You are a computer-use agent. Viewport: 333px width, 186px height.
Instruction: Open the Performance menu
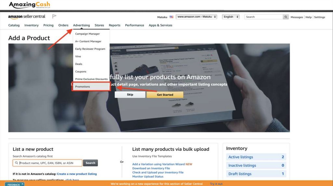[134, 25]
